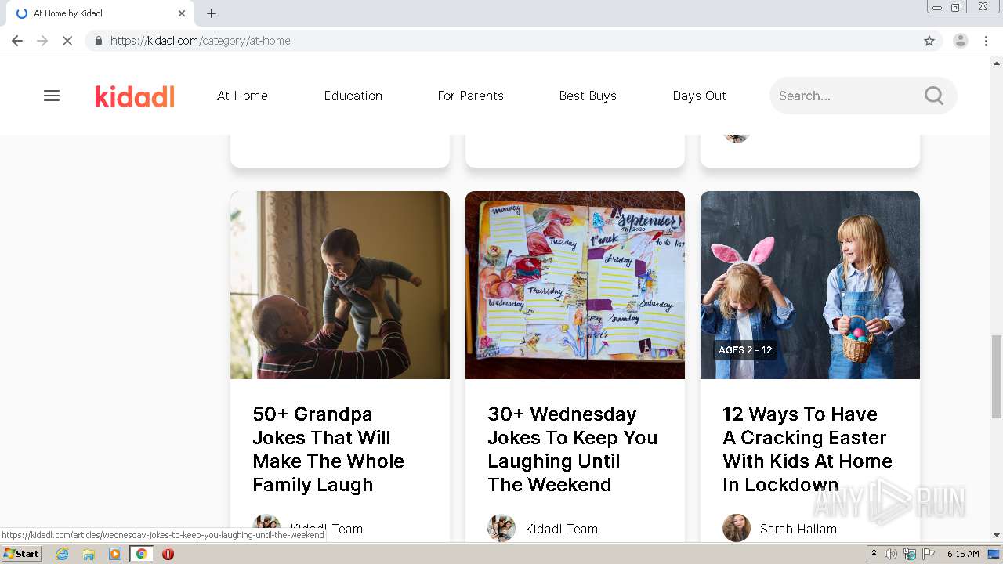Viewport: 1003px width, 564px height.
Task: Click the address bar URL
Action: click(201, 41)
